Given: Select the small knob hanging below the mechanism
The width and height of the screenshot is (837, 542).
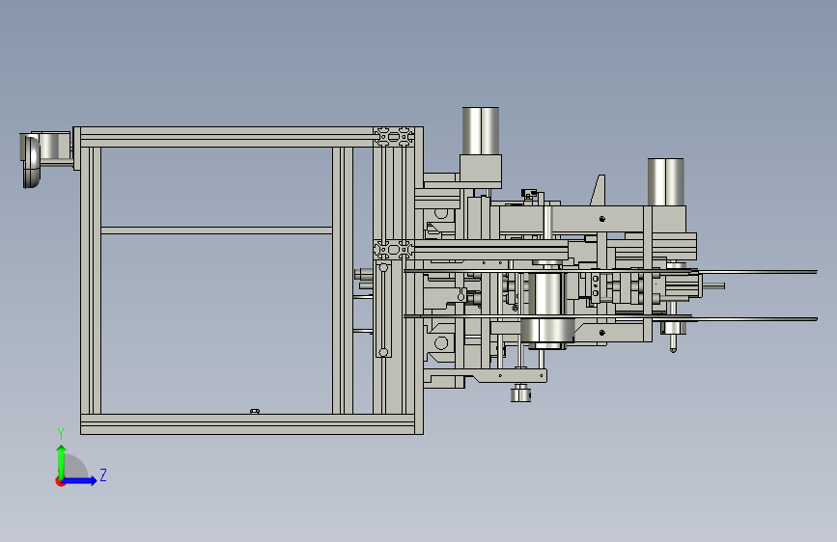Looking at the screenshot, I should [x=520, y=393].
